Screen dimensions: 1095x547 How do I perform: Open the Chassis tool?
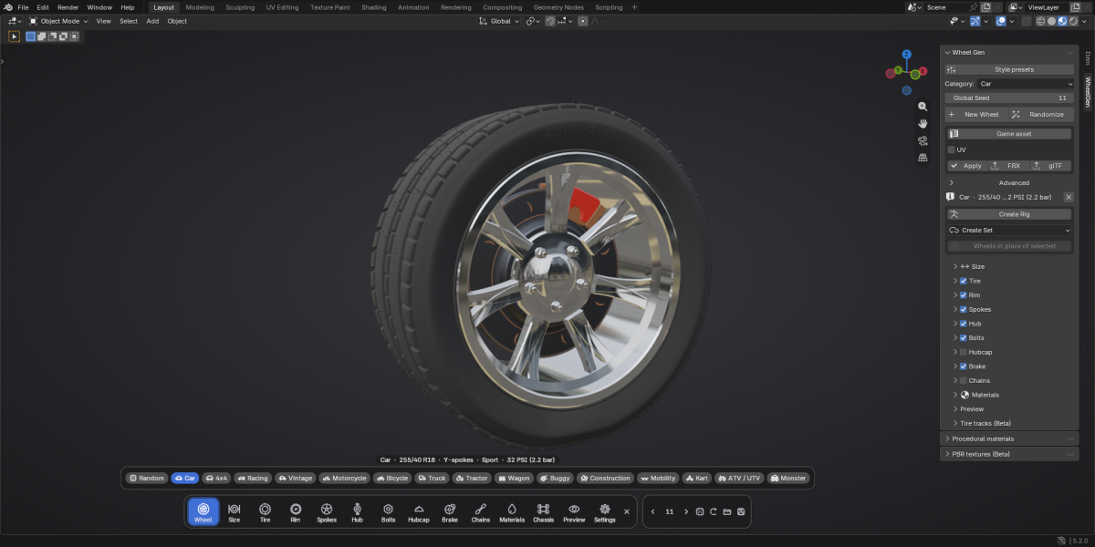coord(543,511)
